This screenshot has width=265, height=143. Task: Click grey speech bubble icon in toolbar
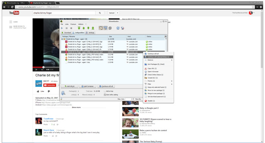pos(110,28)
